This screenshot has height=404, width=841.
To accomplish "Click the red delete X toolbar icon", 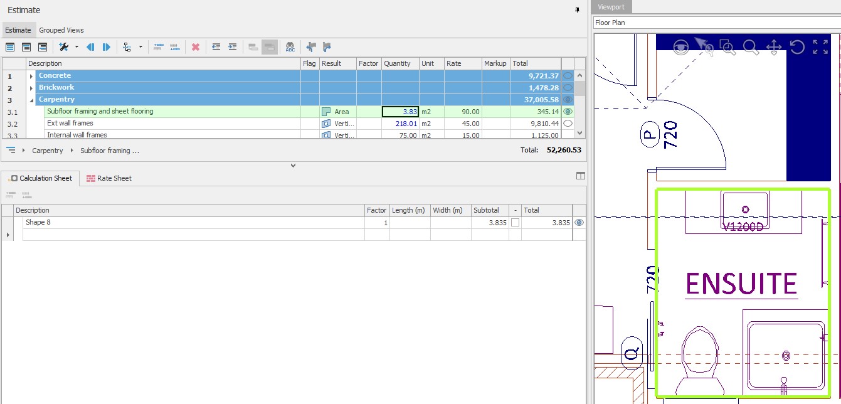I will (196, 47).
